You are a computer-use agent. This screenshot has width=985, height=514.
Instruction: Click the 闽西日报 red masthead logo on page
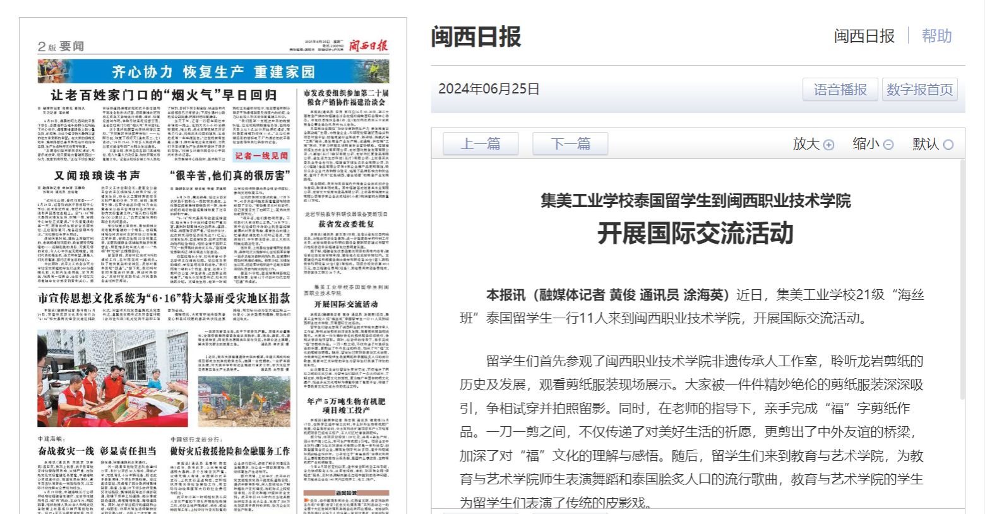click(x=368, y=45)
